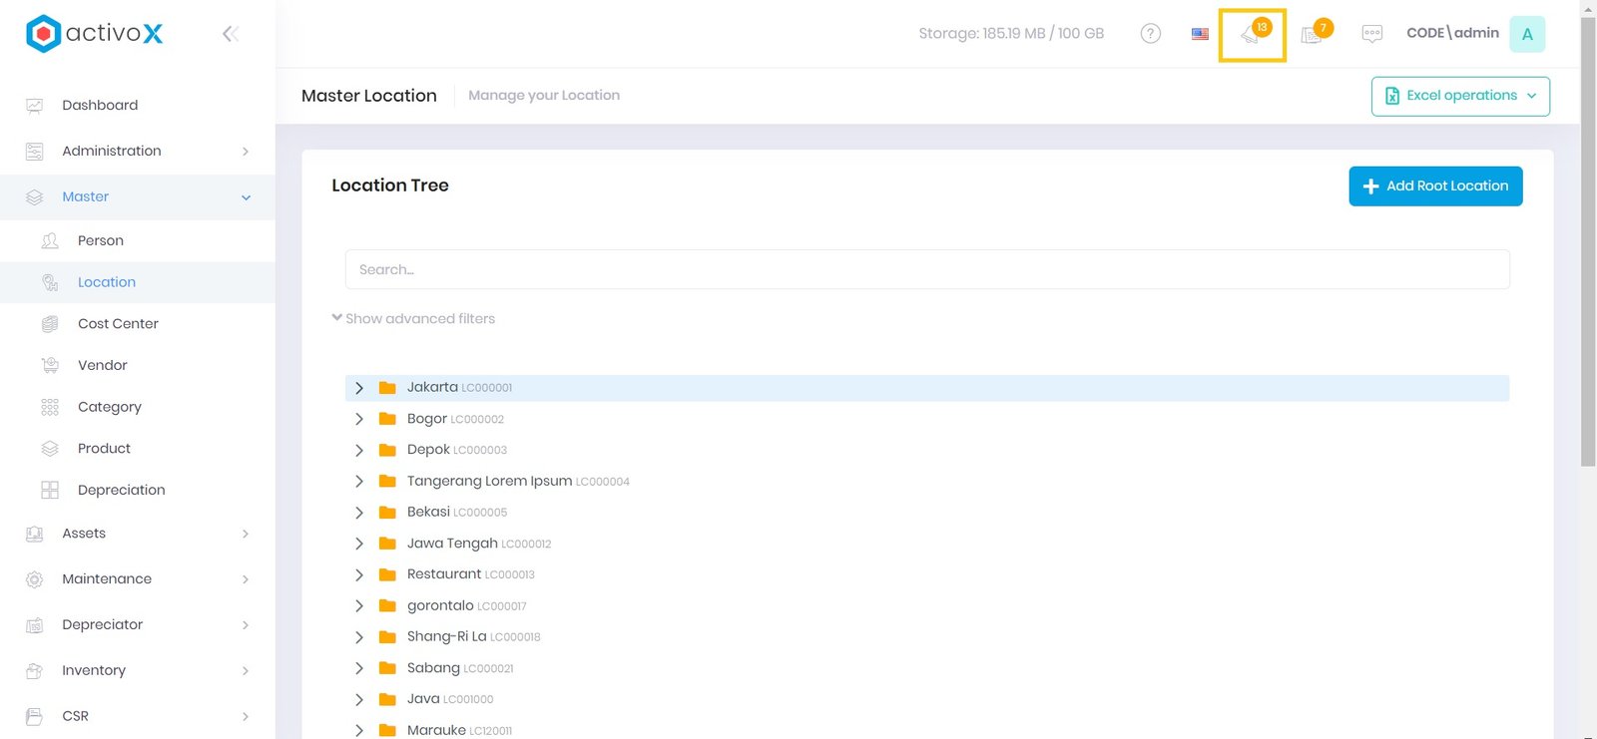1597x739 pixels.
Task: Expand the Restaurant location node
Action: 359,574
